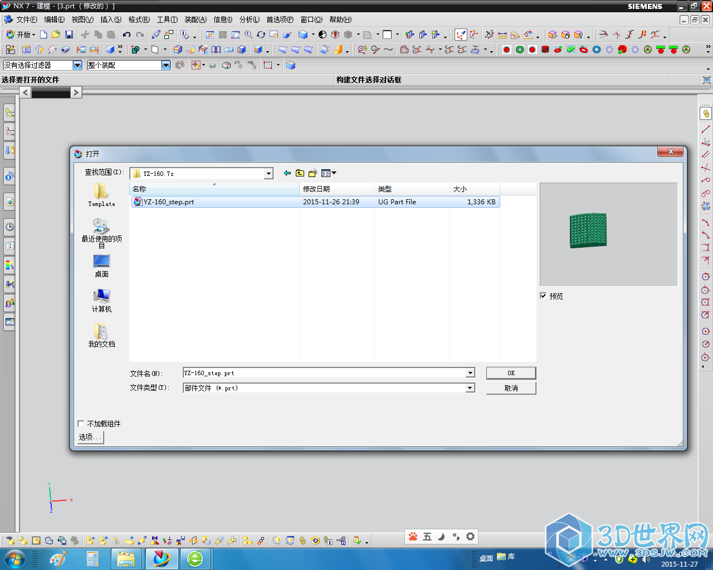Expand the File name (文件名) dropdown arrow

(470, 373)
